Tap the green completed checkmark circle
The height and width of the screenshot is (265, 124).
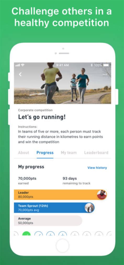(26, 234)
